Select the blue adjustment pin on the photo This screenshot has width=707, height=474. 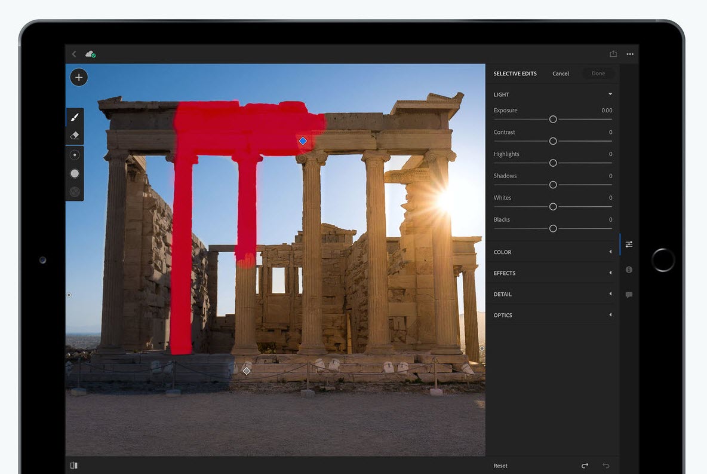coord(303,140)
